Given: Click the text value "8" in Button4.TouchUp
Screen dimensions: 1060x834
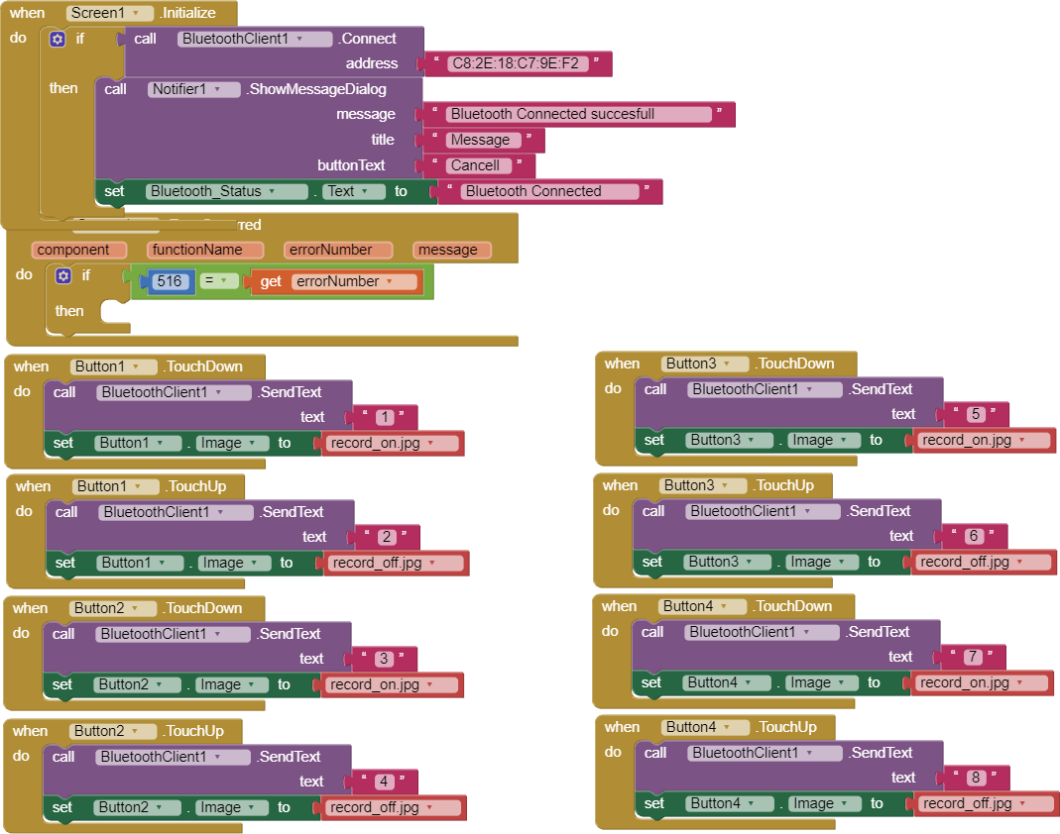Looking at the screenshot, I should pos(977,778).
